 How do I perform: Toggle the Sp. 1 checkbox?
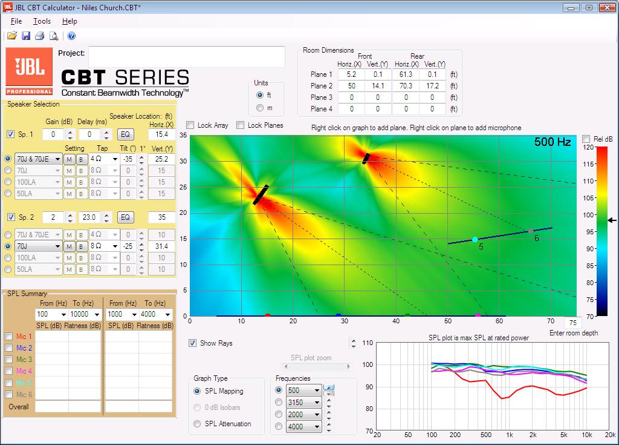point(11,134)
